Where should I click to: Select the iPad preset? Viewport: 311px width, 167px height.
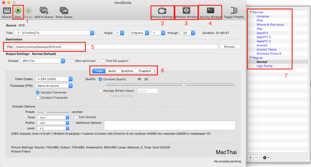[259, 29]
